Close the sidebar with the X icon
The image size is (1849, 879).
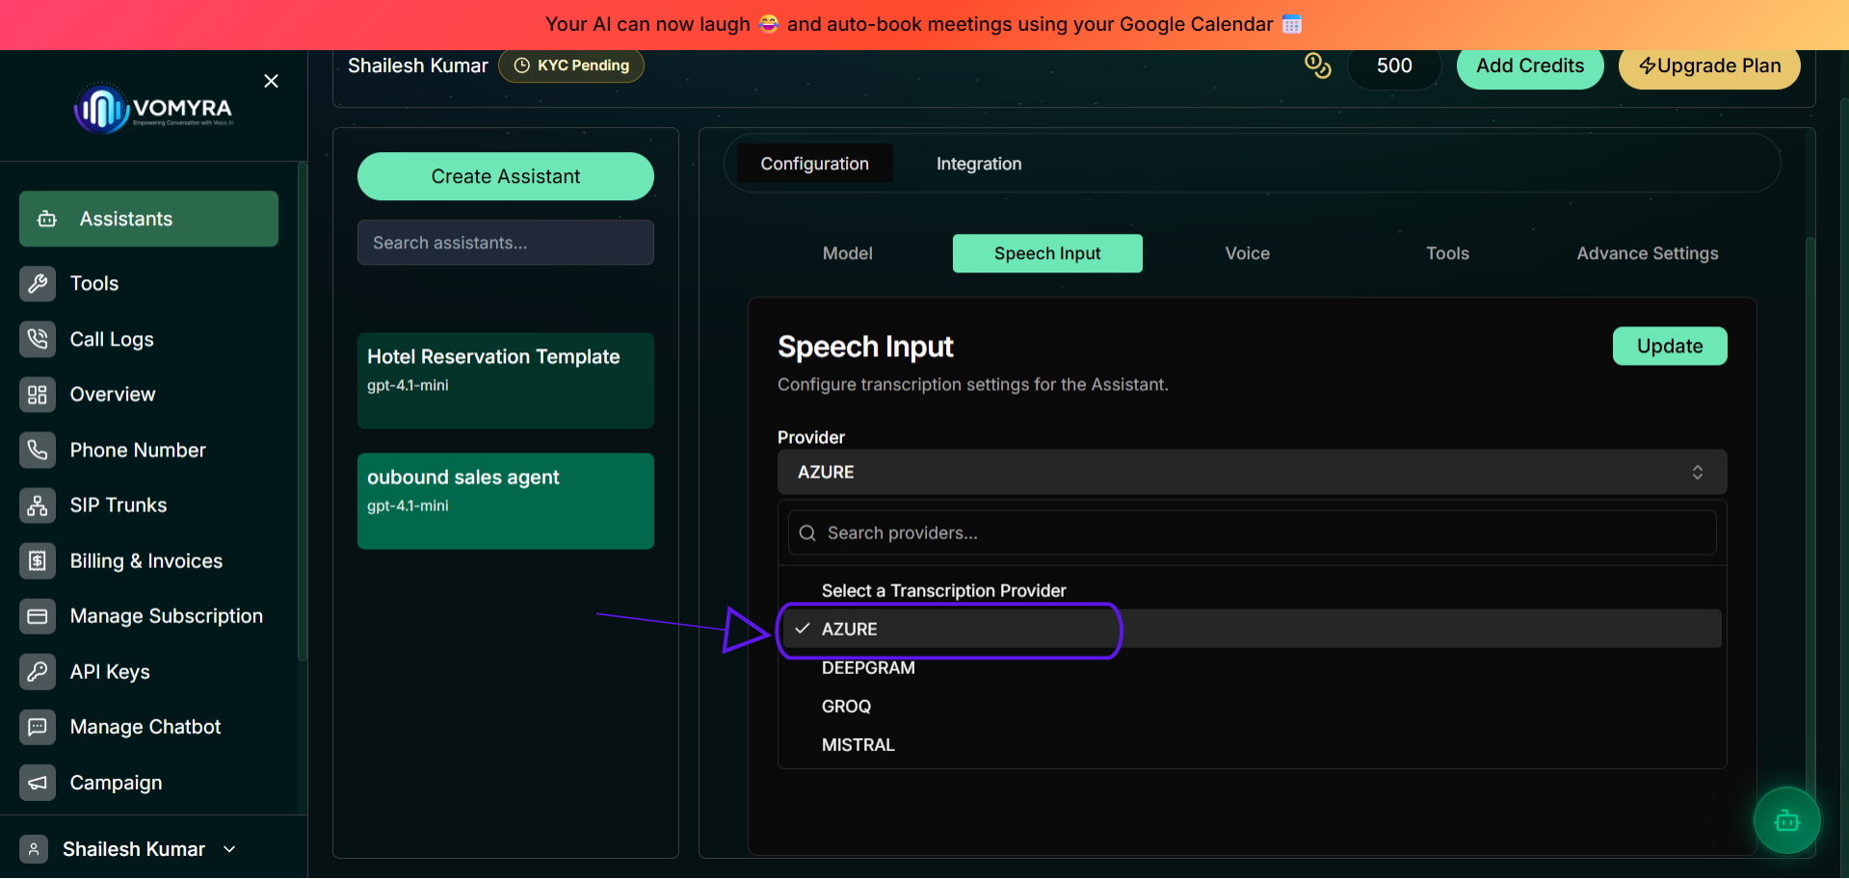pos(272,81)
